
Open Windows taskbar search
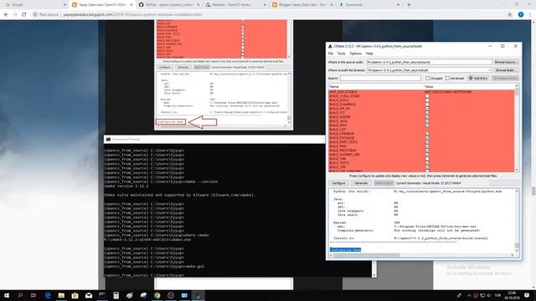click(20, 295)
